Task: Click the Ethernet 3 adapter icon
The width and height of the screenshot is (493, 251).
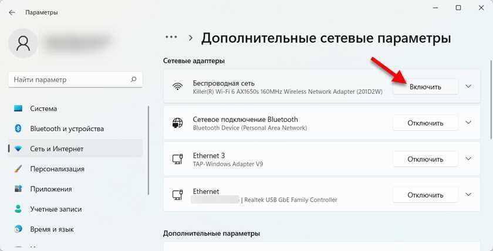Action: point(177,160)
